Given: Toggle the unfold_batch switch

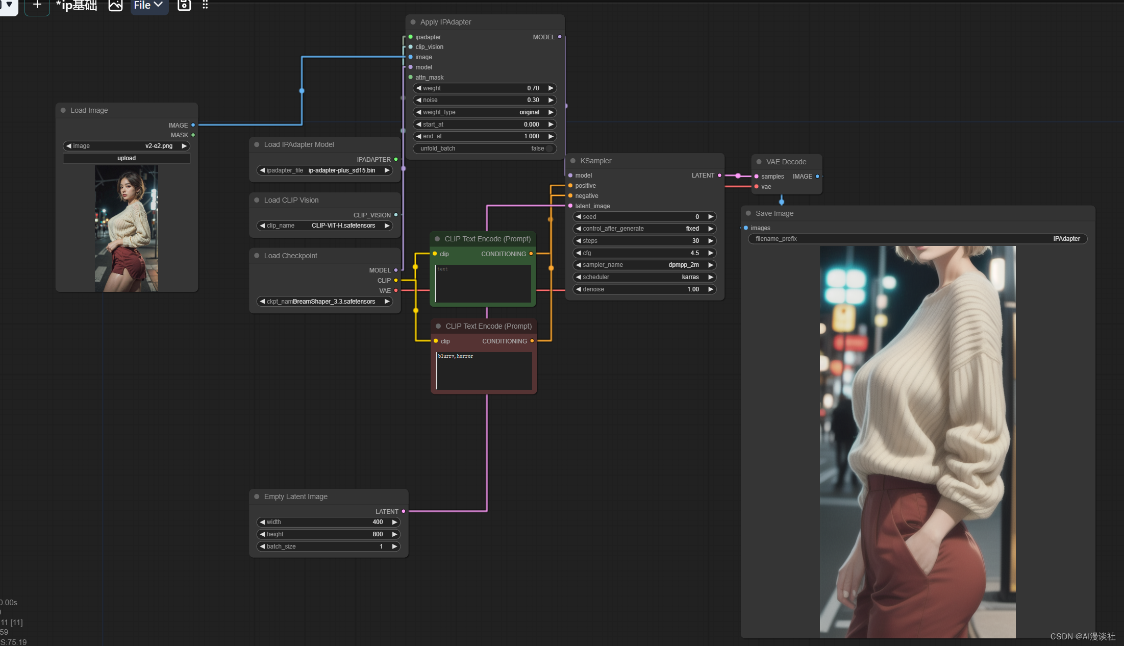Looking at the screenshot, I should (549, 148).
